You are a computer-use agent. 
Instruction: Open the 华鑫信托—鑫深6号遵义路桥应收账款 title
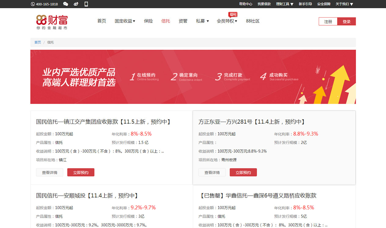[257, 196]
